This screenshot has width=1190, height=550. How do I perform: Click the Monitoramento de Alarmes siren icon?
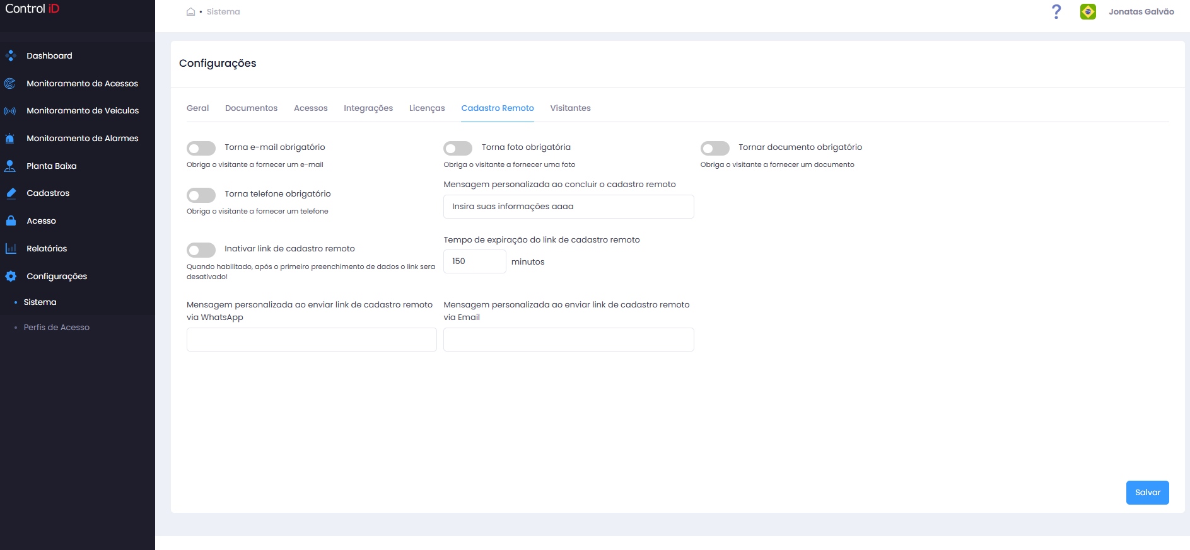point(10,139)
